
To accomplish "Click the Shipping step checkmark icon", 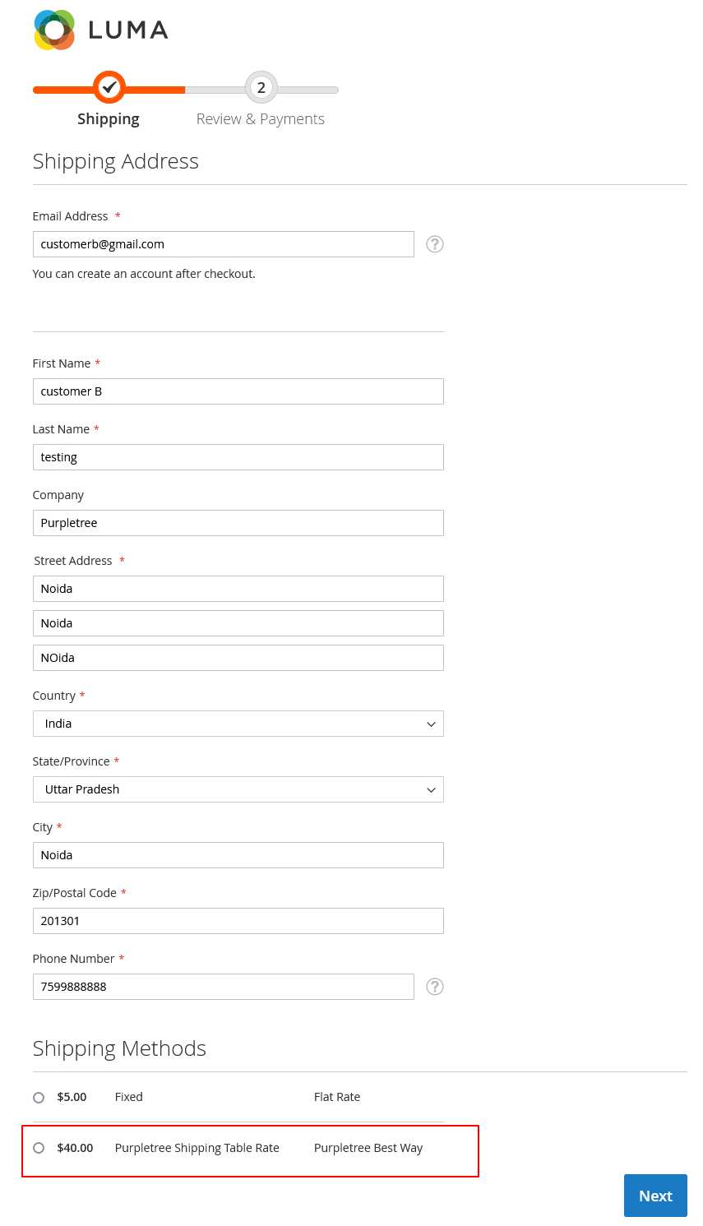I will click(x=109, y=87).
